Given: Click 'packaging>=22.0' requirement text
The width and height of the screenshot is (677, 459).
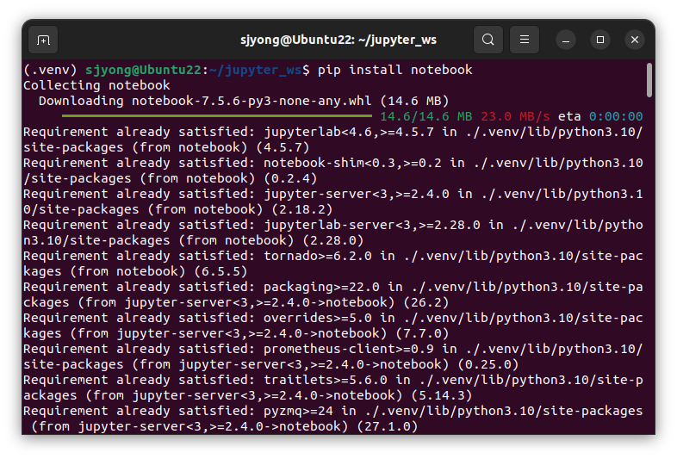Looking at the screenshot, I should coord(321,288).
